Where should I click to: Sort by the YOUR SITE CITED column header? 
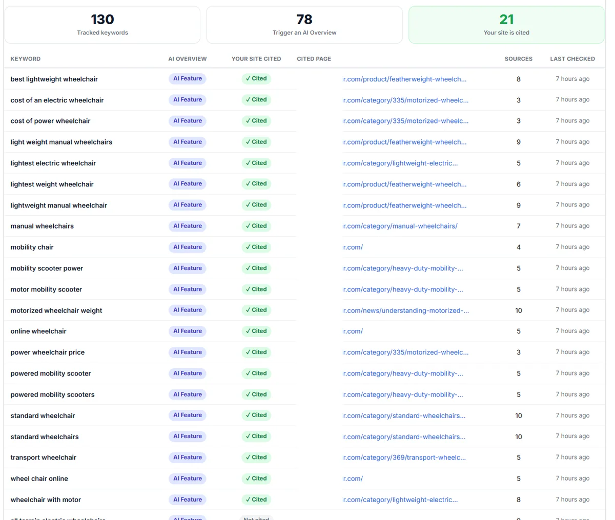[256, 59]
